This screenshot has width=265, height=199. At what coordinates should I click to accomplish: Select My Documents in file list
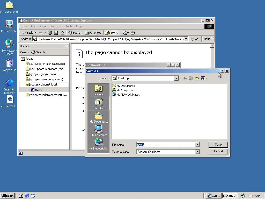tap(123, 86)
